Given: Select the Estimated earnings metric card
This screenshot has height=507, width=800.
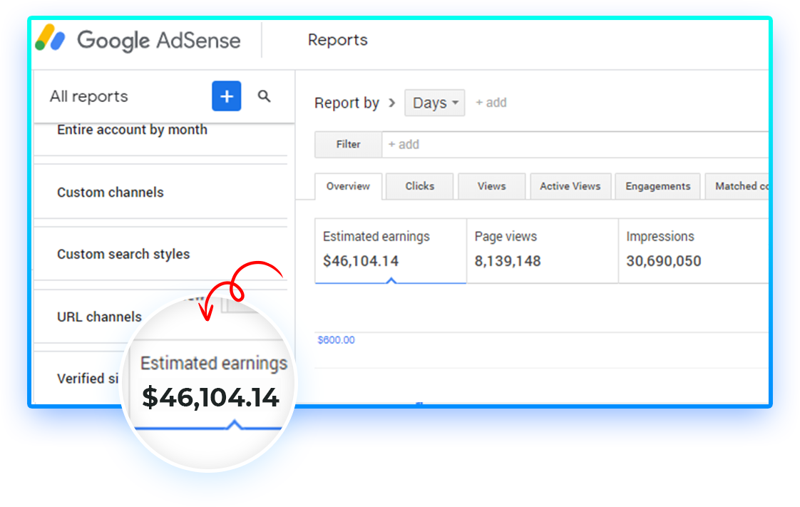Looking at the screenshot, I should [391, 250].
